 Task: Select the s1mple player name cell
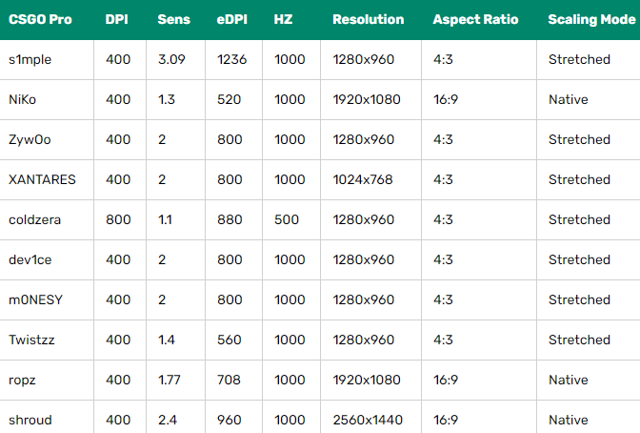click(x=30, y=59)
